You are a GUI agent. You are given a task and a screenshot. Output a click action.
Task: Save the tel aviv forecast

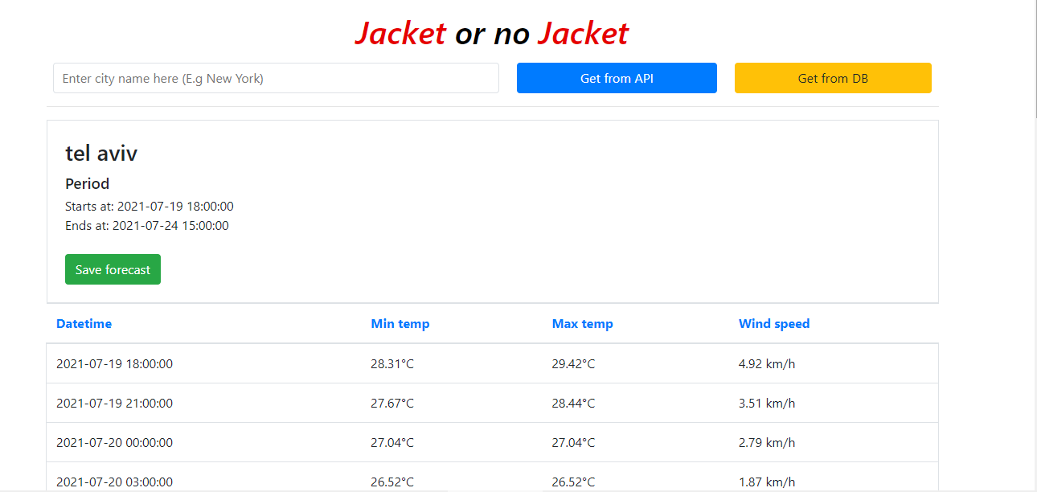tap(113, 269)
